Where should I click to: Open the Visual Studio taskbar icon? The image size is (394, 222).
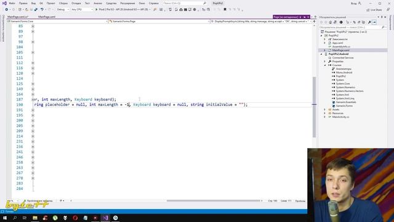tap(105, 218)
